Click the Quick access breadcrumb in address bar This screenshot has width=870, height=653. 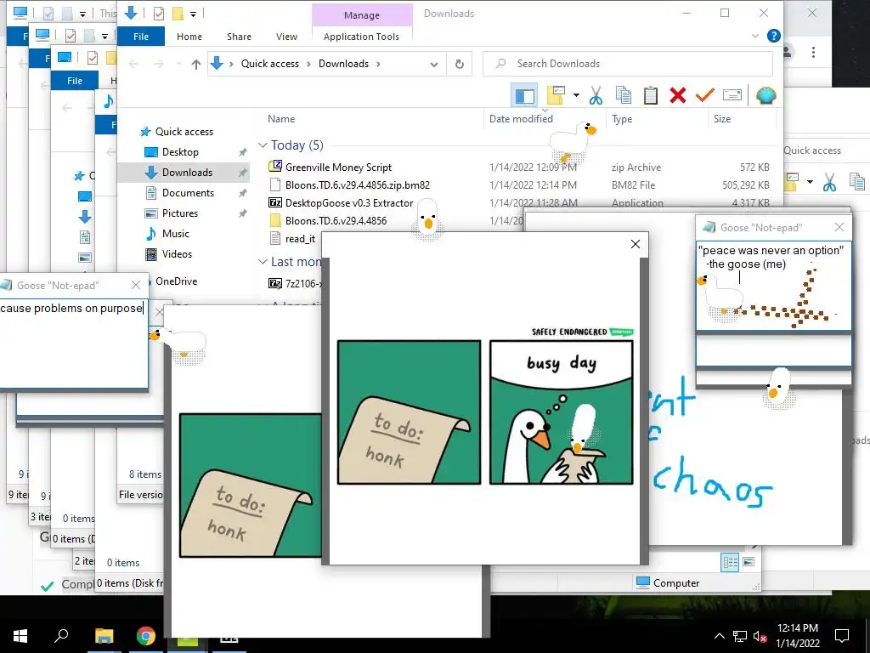(x=269, y=64)
